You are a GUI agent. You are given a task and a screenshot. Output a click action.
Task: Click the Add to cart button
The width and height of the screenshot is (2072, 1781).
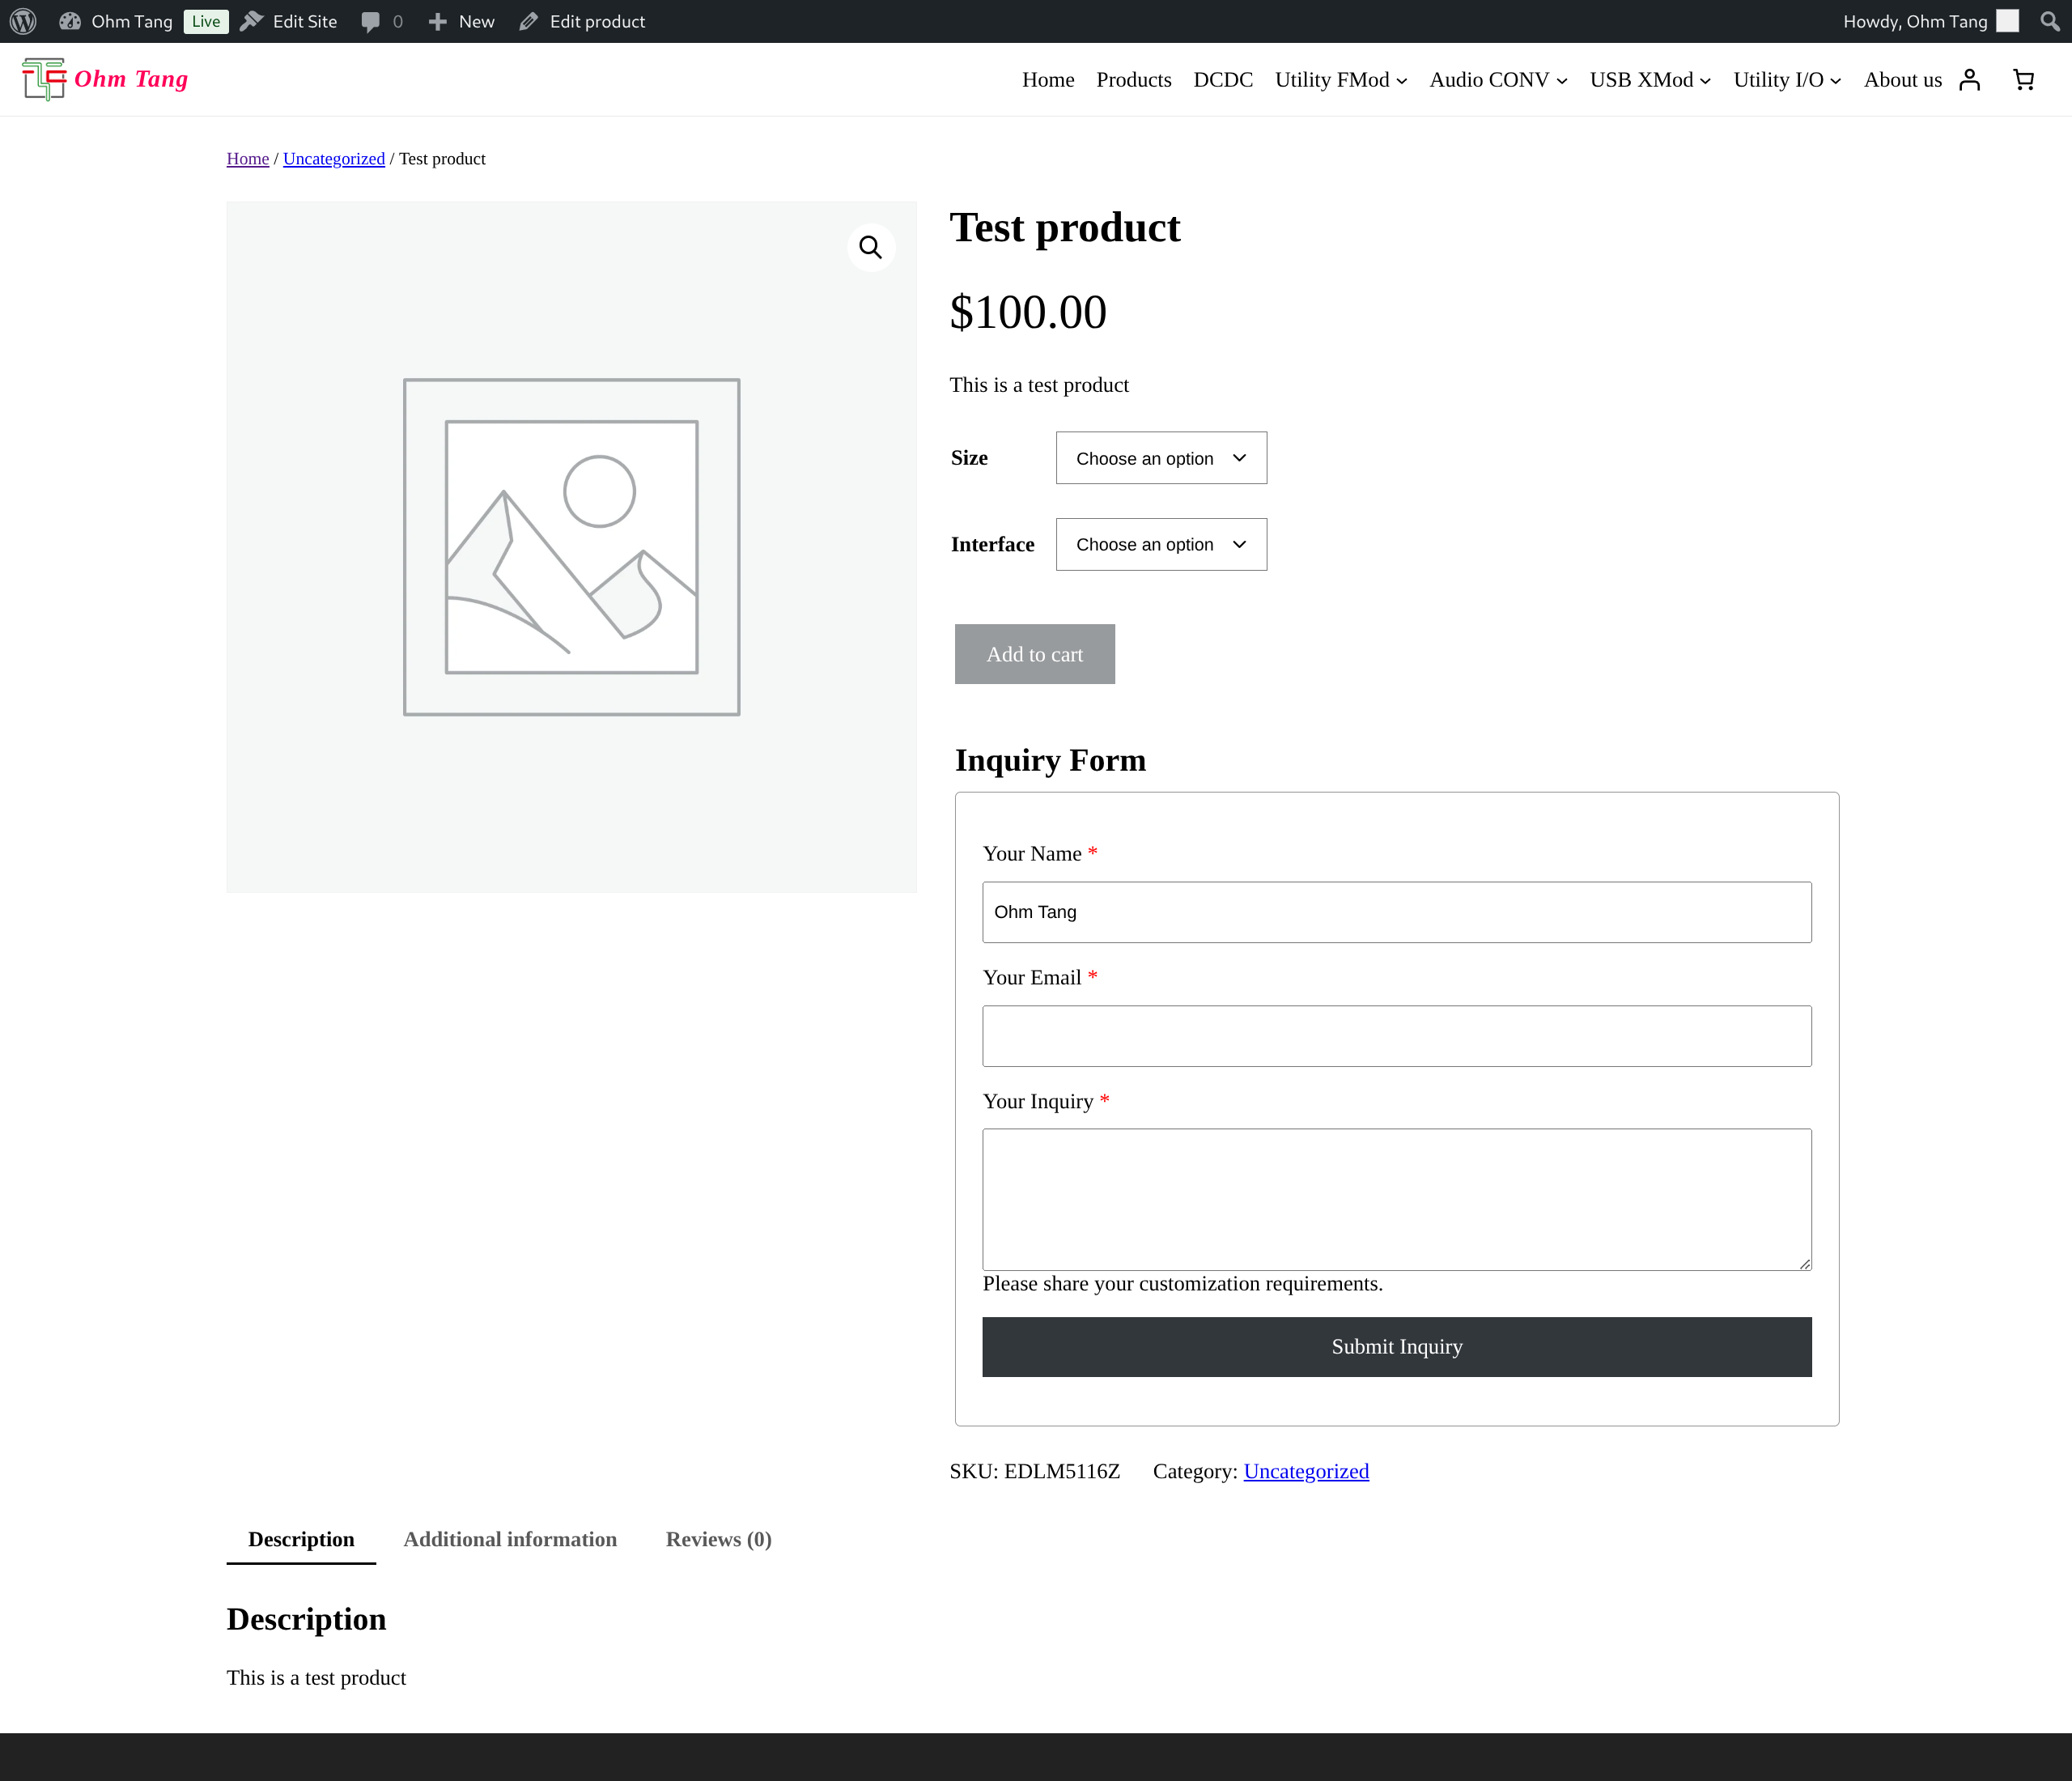coord(1034,654)
